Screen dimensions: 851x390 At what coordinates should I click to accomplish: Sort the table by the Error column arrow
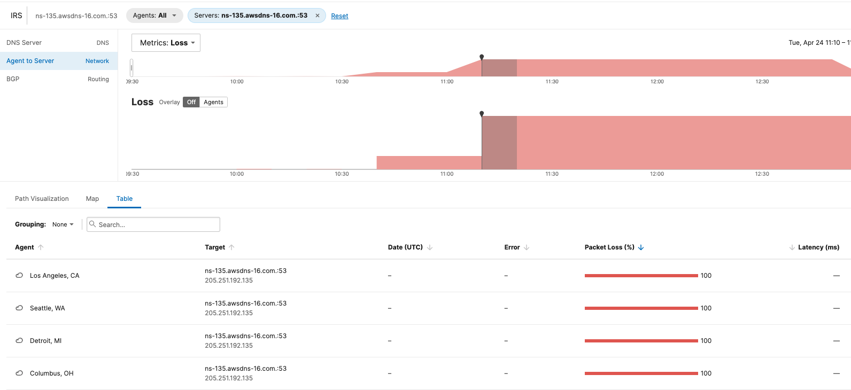527,247
